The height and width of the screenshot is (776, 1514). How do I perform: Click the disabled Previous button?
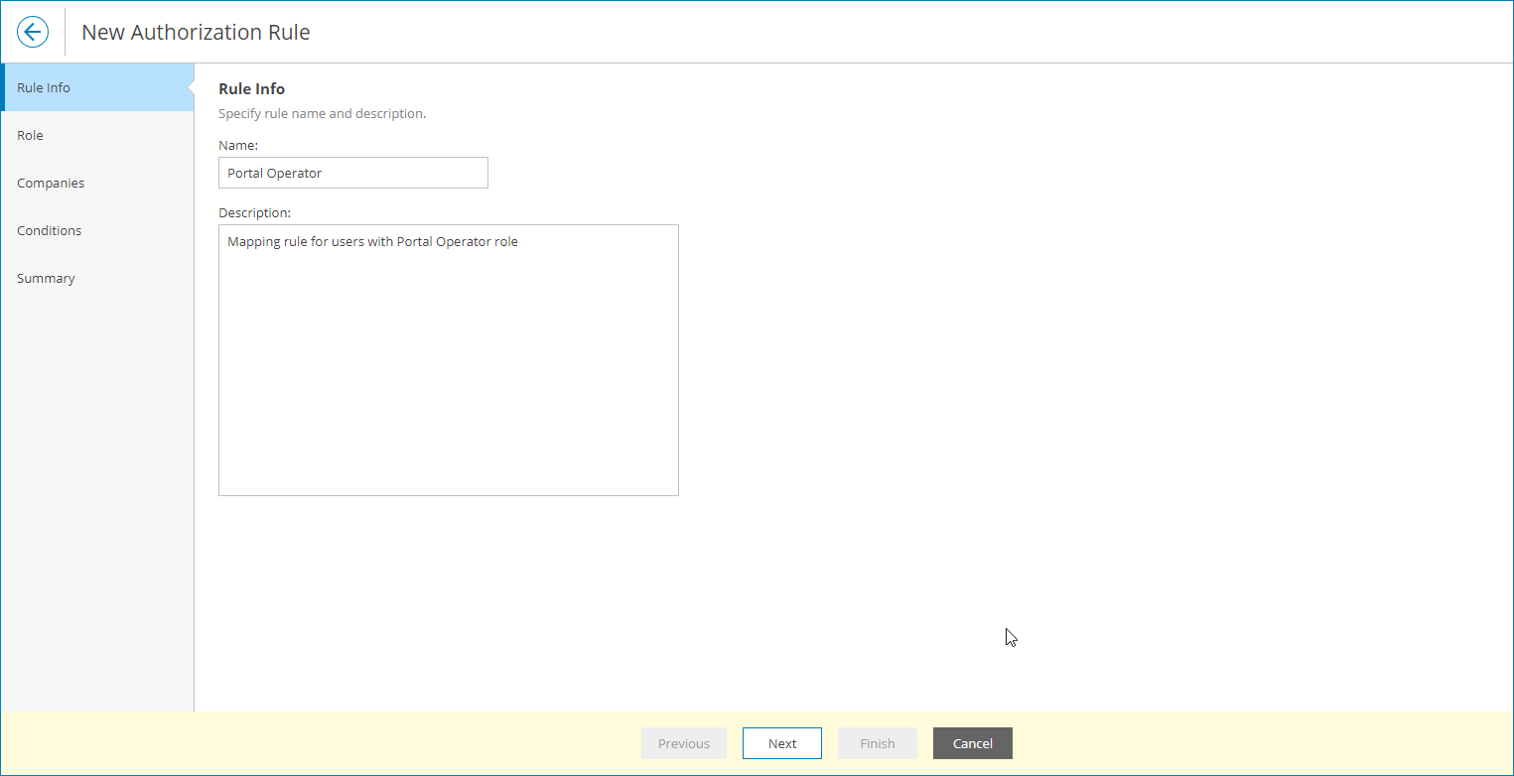tap(684, 743)
